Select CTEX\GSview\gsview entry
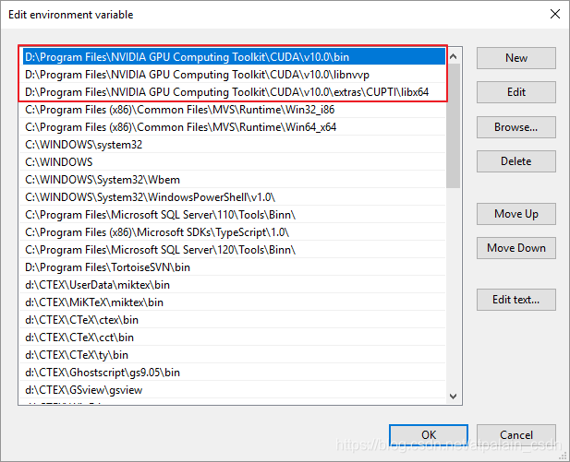The width and height of the screenshot is (570, 462). (234, 390)
